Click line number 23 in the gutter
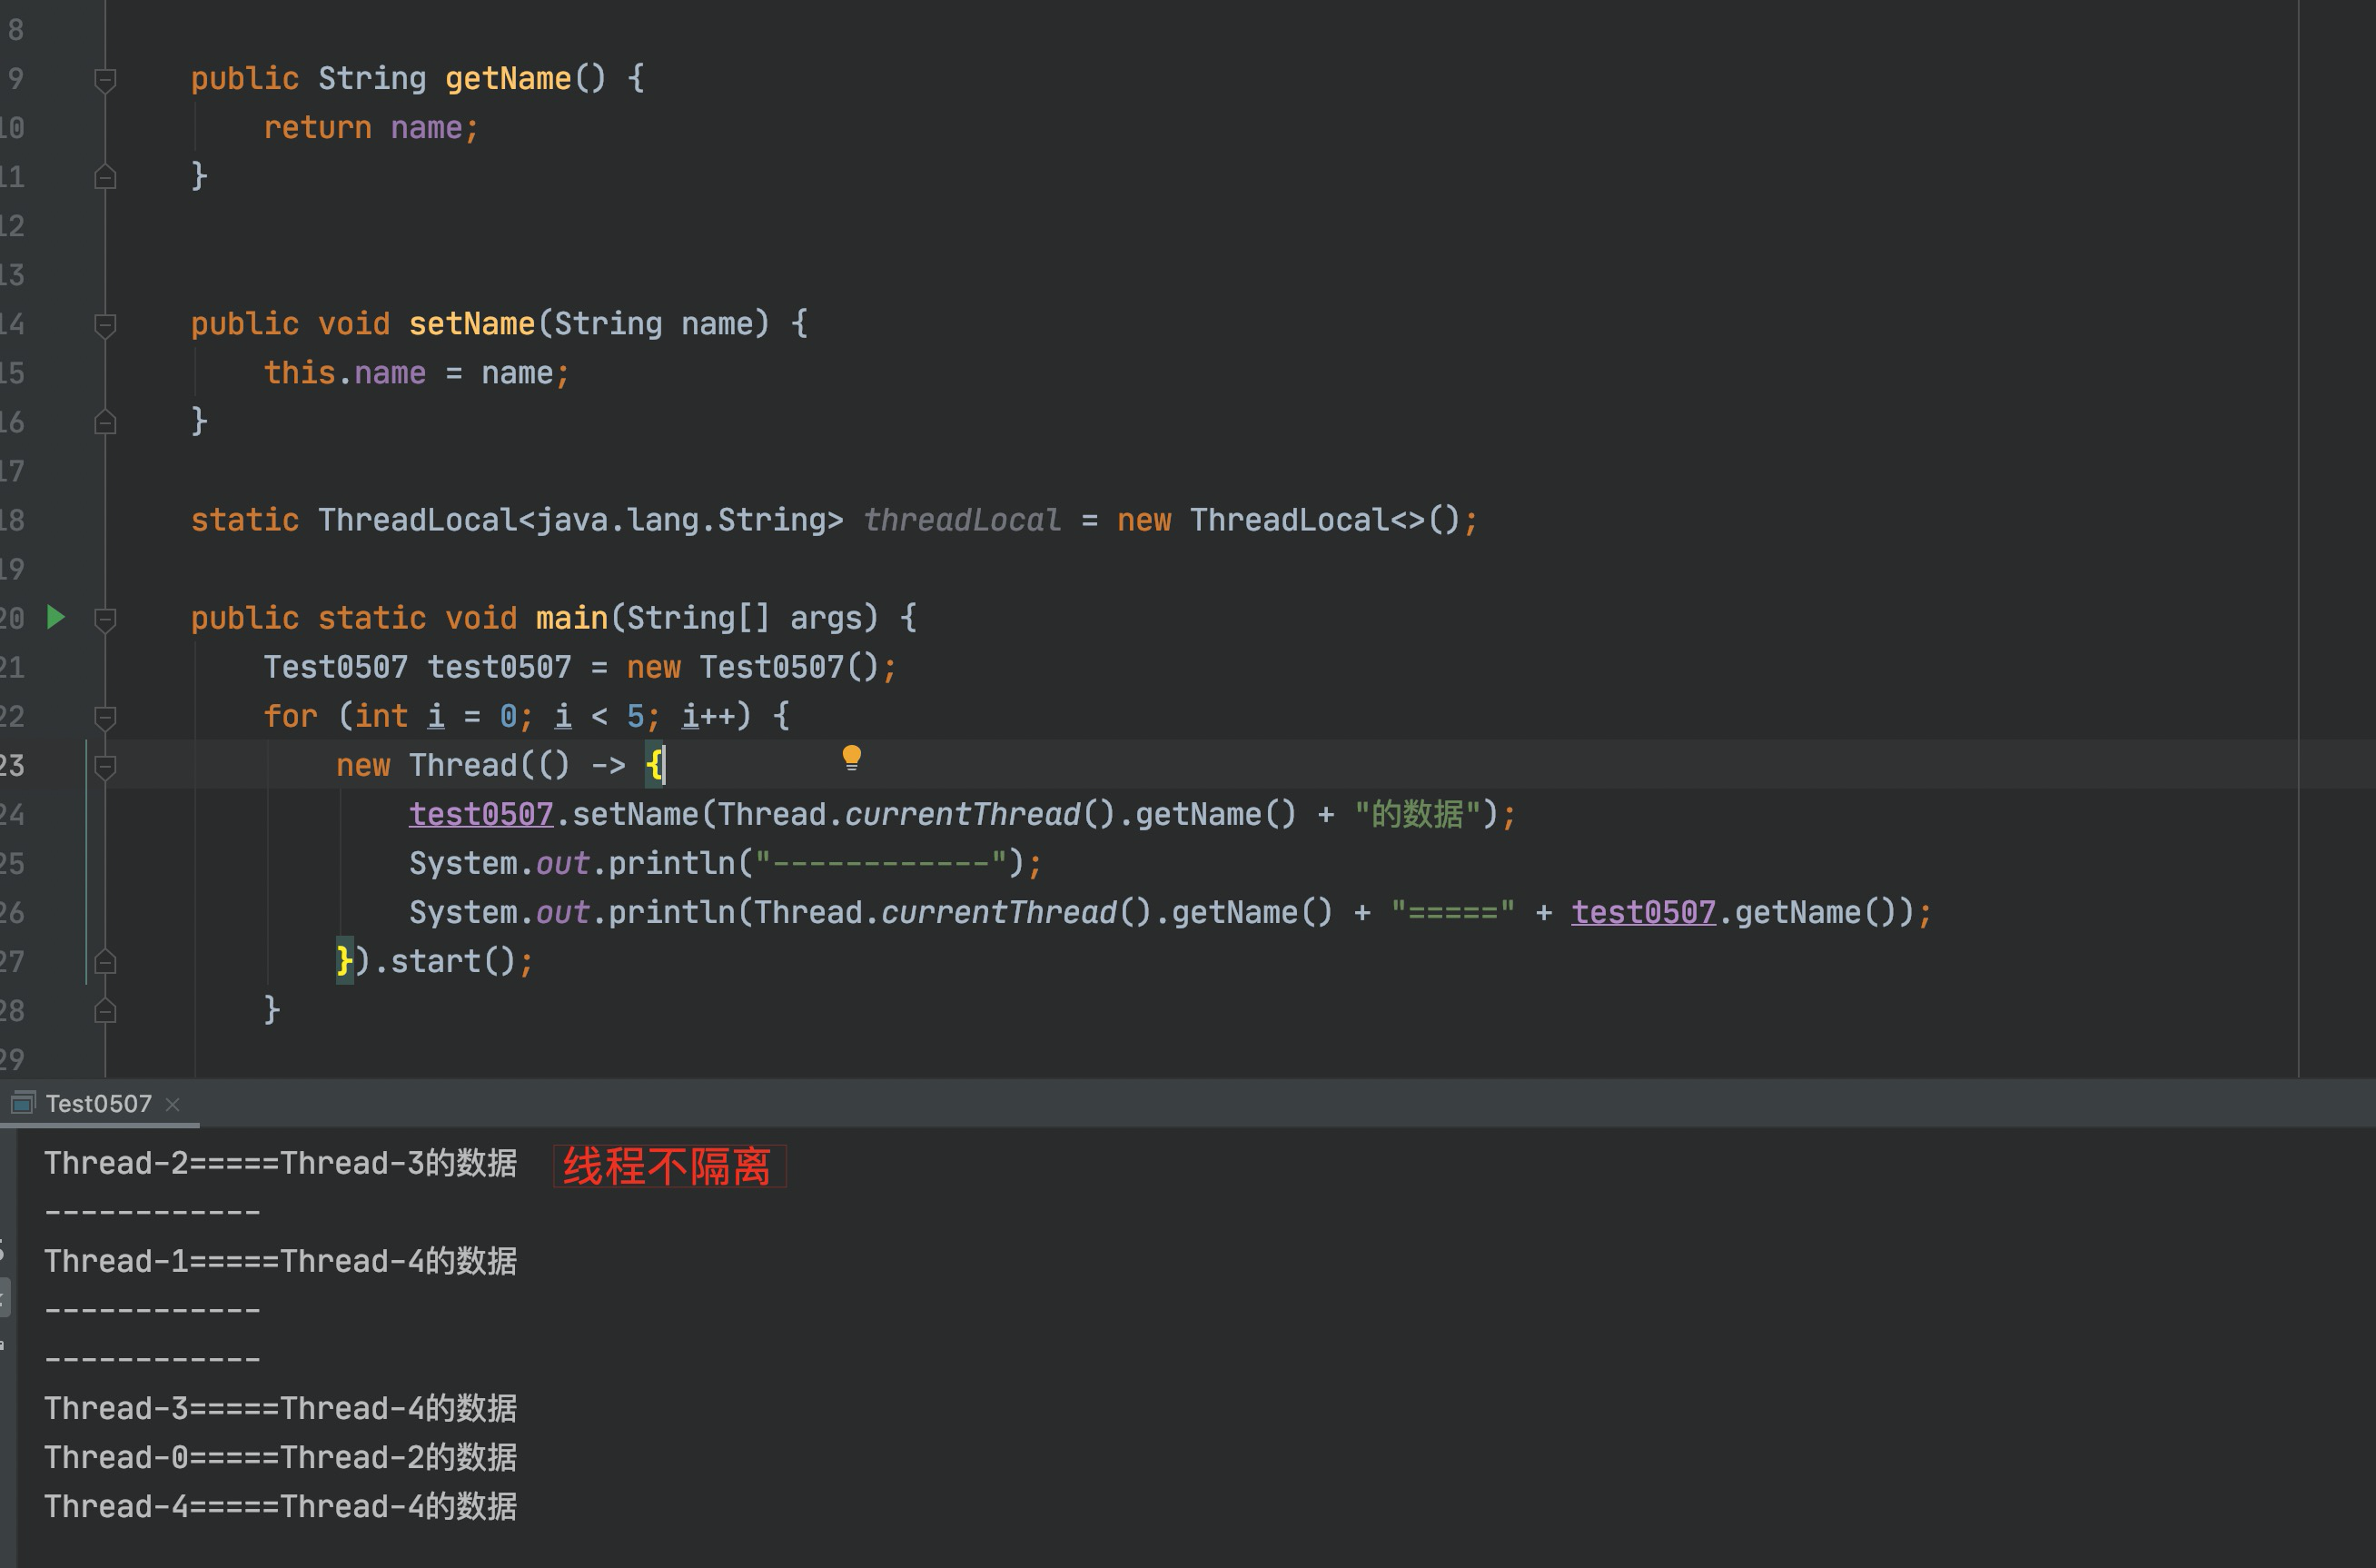Image resolution: width=2376 pixels, height=1568 pixels. coord(14,765)
